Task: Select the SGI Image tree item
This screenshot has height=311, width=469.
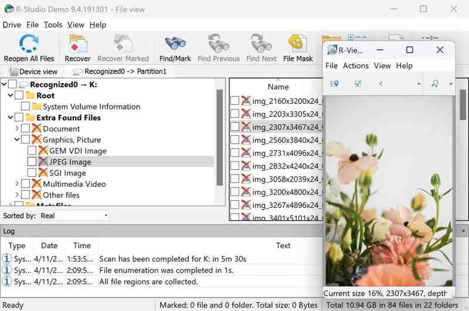Action: pos(67,173)
